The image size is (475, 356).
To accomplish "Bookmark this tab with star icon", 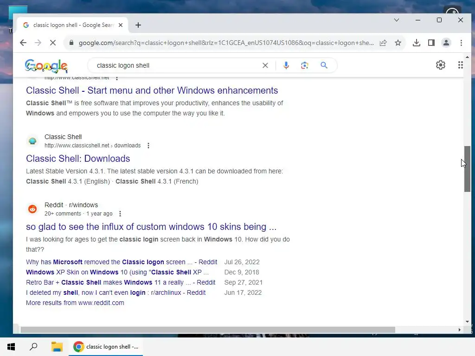I will tap(398, 43).
